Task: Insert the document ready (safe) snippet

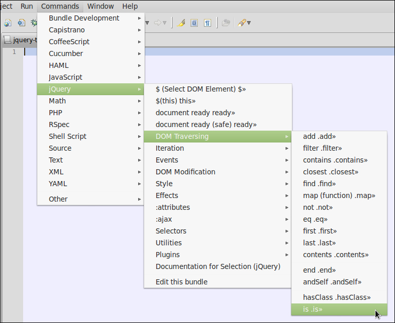Action: click(218, 124)
